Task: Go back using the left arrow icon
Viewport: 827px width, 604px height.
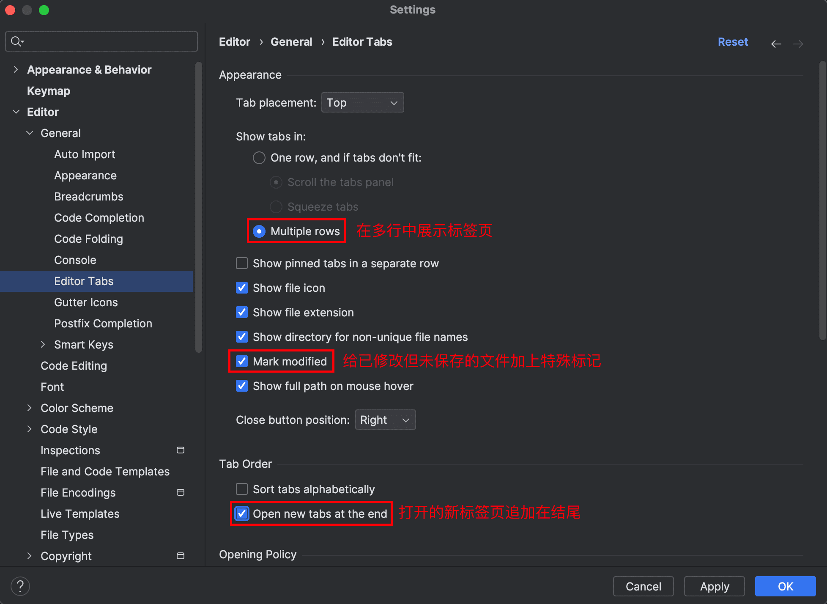Action: coord(776,44)
